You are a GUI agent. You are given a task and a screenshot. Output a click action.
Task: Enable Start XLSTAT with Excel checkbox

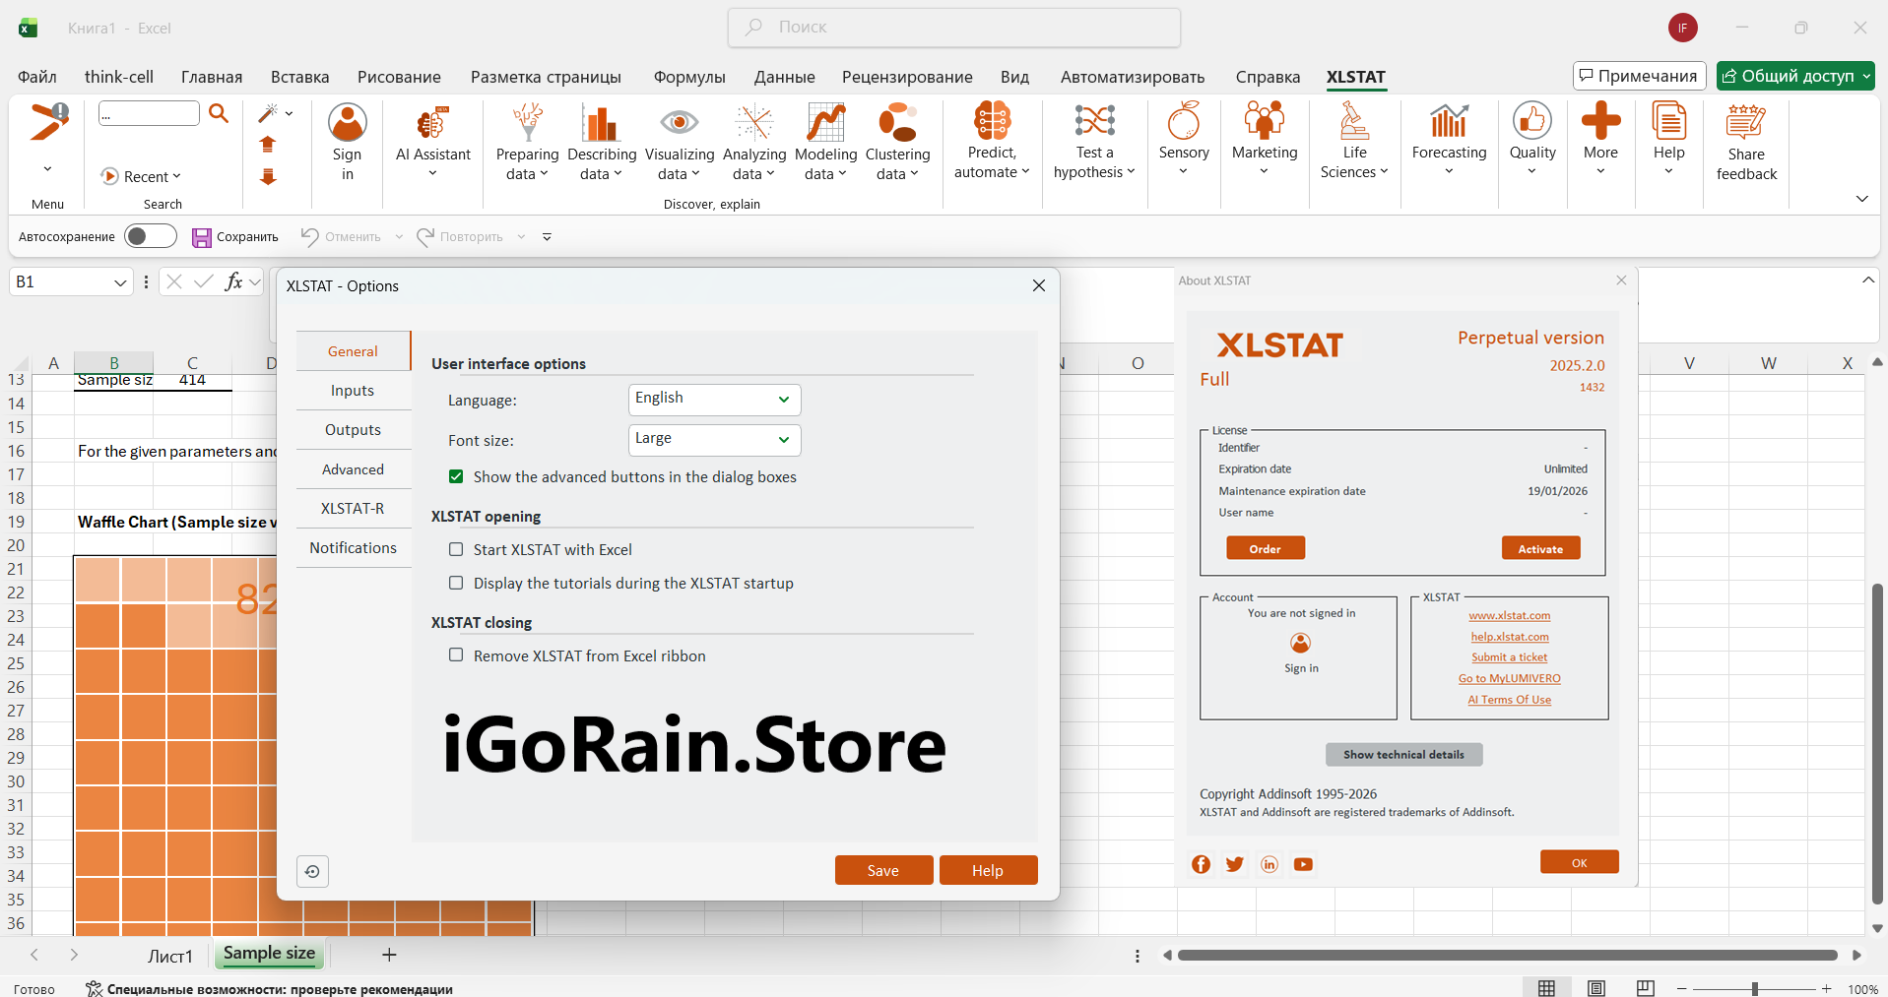pos(456,550)
